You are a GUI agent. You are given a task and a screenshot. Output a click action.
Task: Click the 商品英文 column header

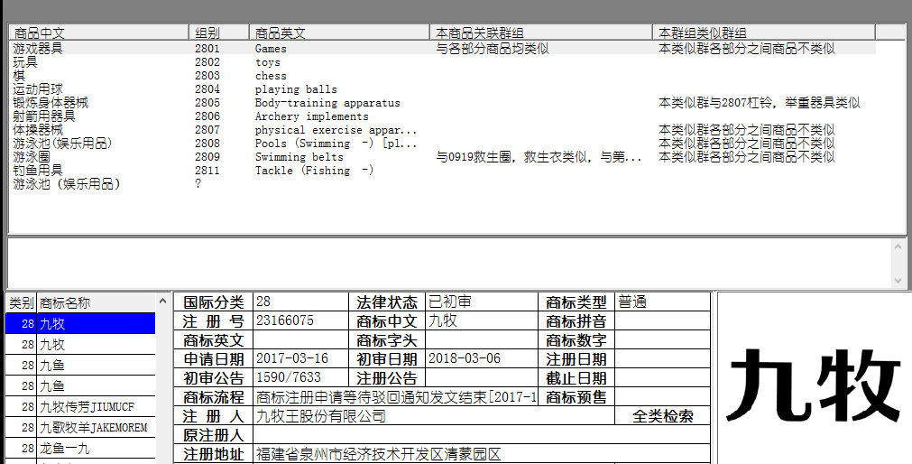[339, 32]
